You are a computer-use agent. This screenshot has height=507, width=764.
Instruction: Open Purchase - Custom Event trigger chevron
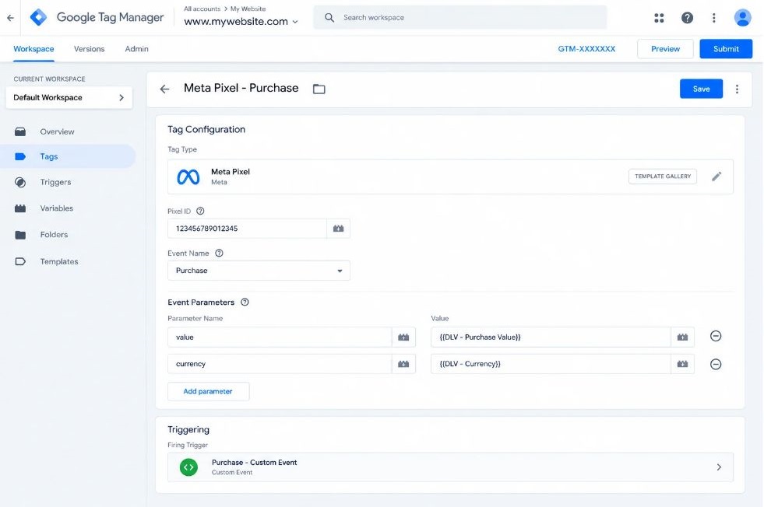click(x=719, y=467)
